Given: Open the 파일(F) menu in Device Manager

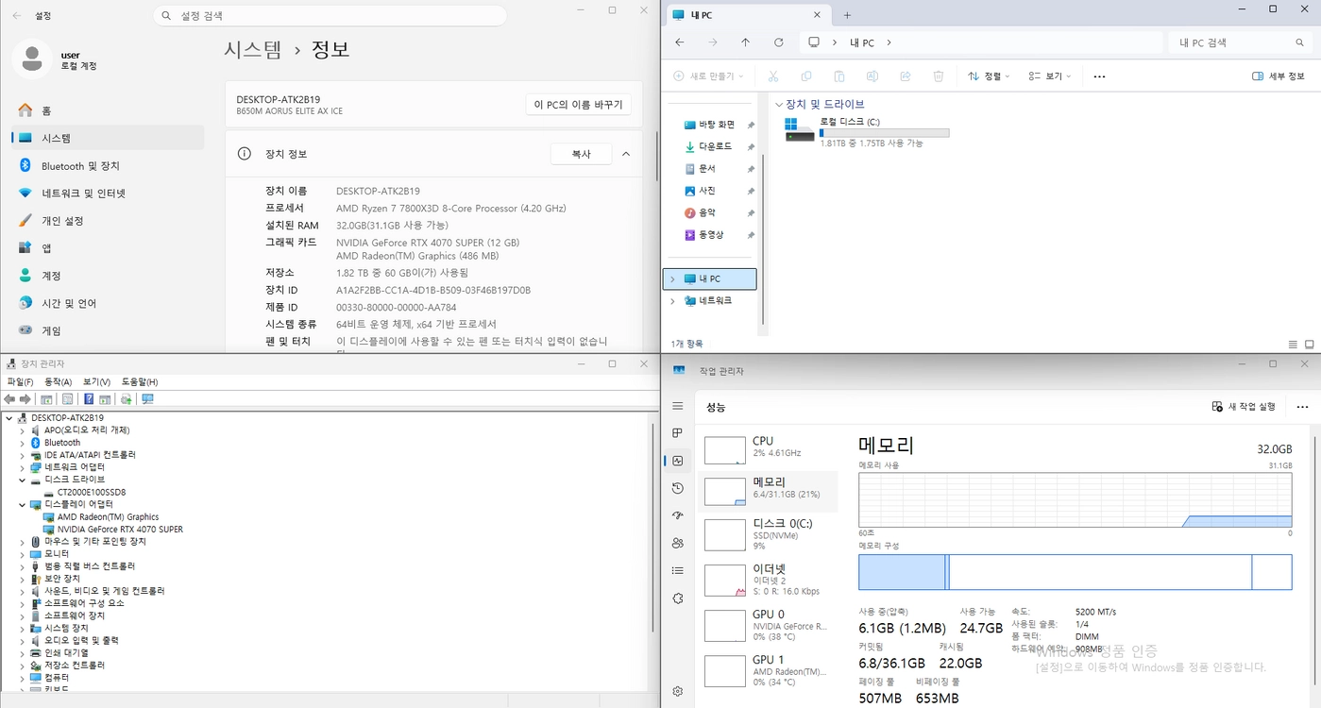Looking at the screenshot, I should click(20, 381).
